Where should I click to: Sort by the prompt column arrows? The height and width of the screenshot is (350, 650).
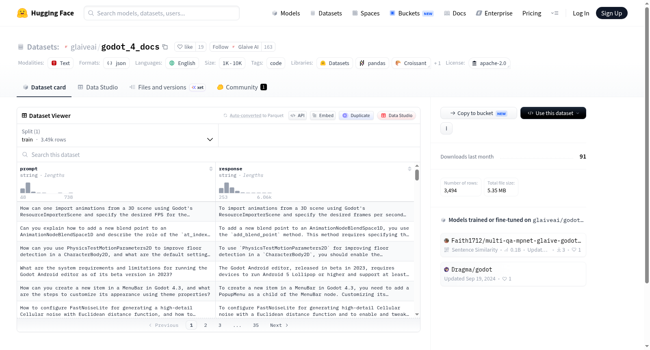tap(211, 169)
